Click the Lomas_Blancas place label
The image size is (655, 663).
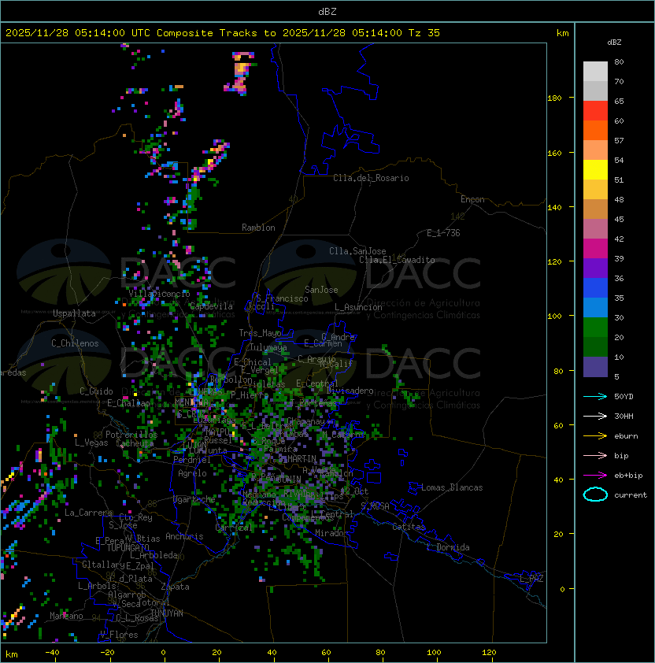pos(452,487)
